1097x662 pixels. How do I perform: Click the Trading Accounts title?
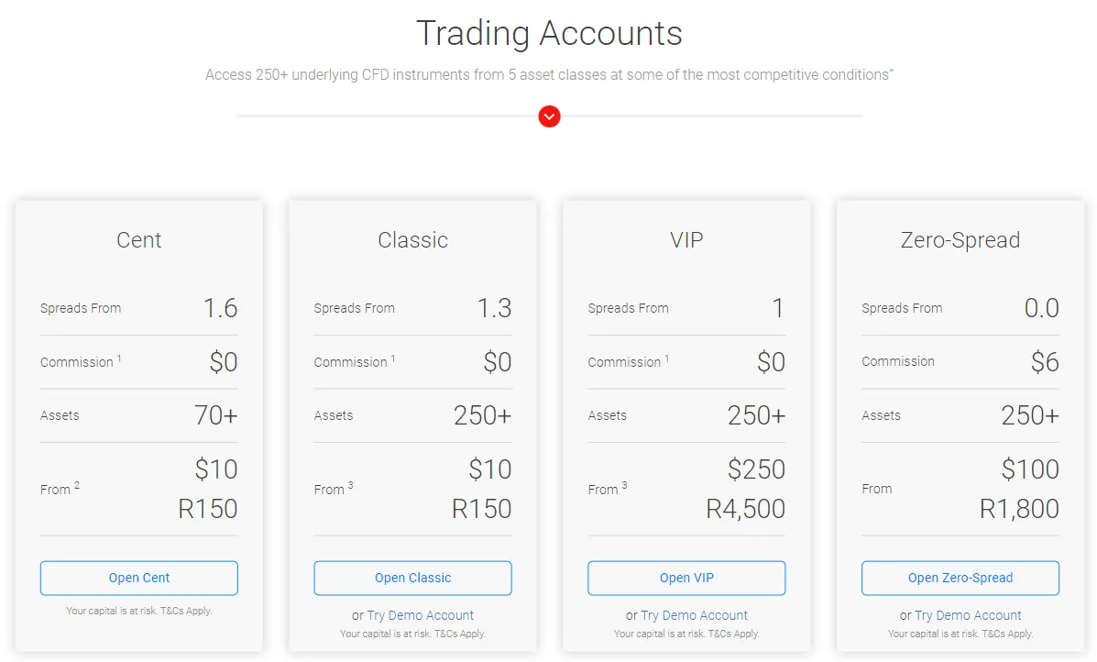[549, 33]
